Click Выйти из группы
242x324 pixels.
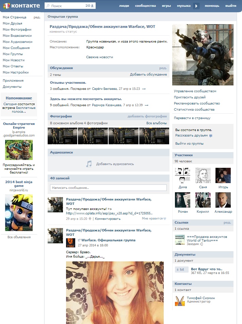coord(189,143)
